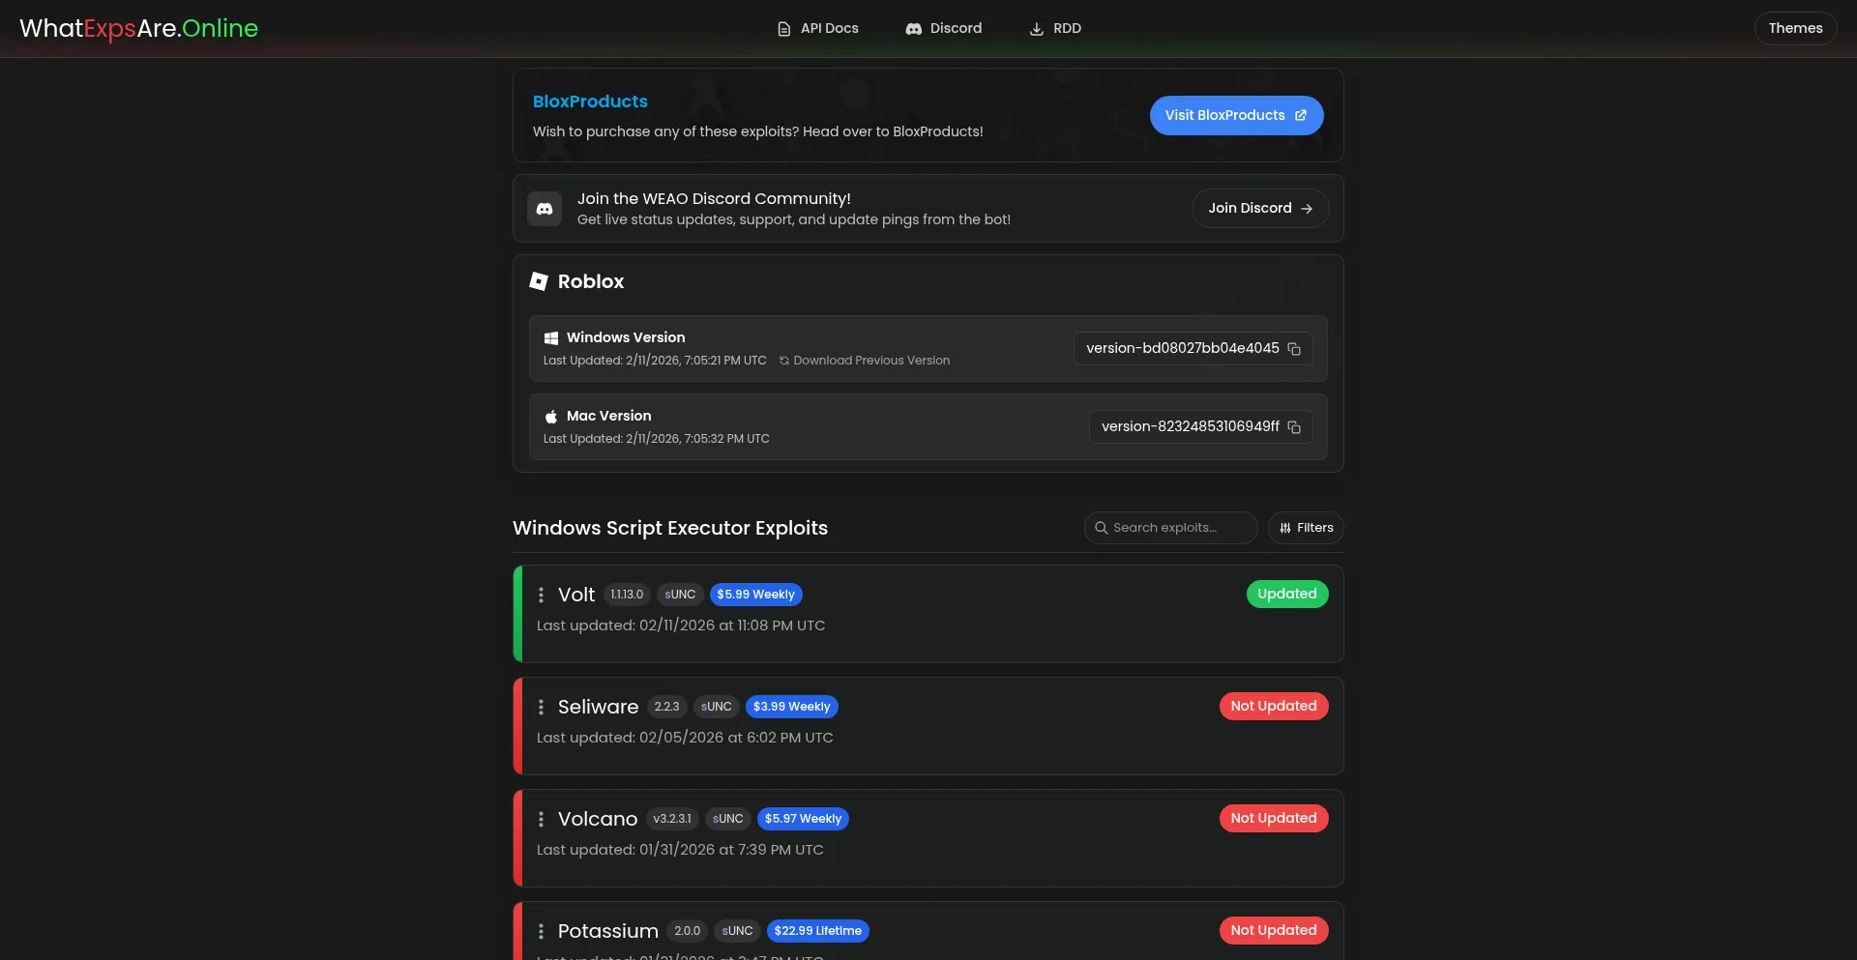This screenshot has height=960, width=1857.
Task: Open the three-dot menu for Seliware
Action: tap(541, 708)
